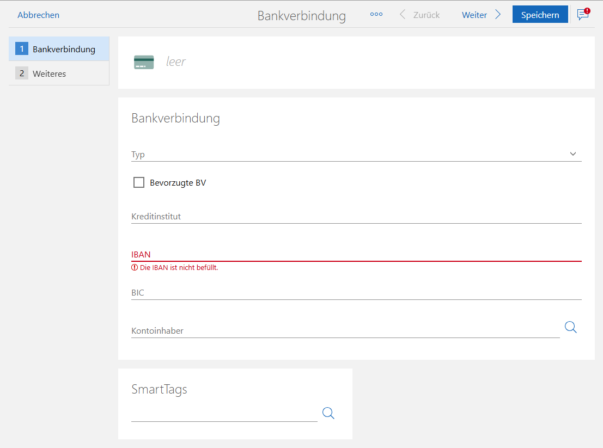
Task: Expand the Typ dropdown arrow
Action: pyautogui.click(x=573, y=154)
